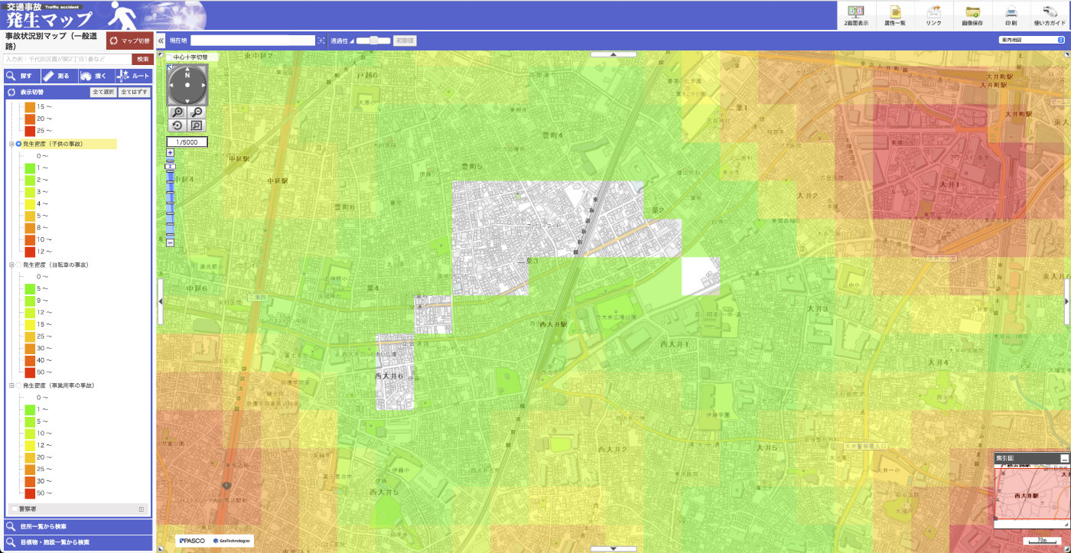The height and width of the screenshot is (553, 1071).
Task: Open the 2画面表示 split-screen view
Action: point(856,15)
